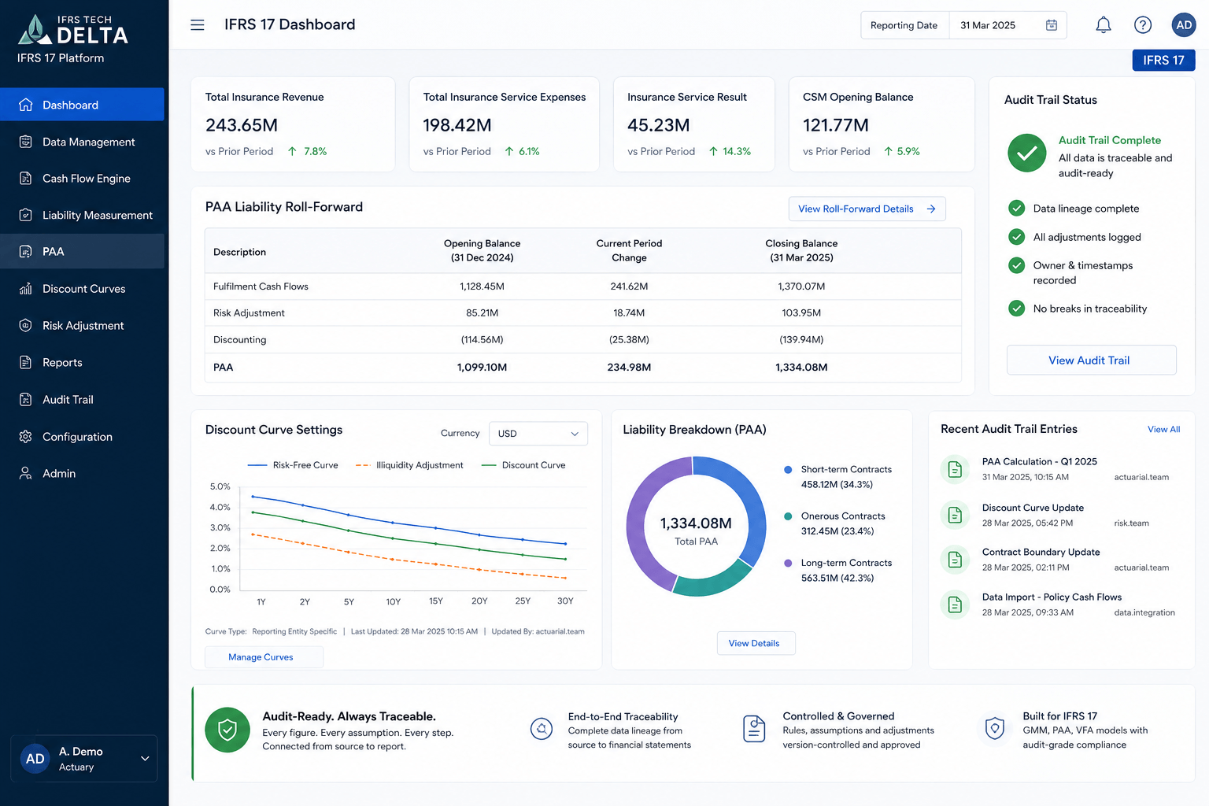The height and width of the screenshot is (806, 1209).
Task: Click the IFRS Tech Delta logo
Action: [x=72, y=31]
